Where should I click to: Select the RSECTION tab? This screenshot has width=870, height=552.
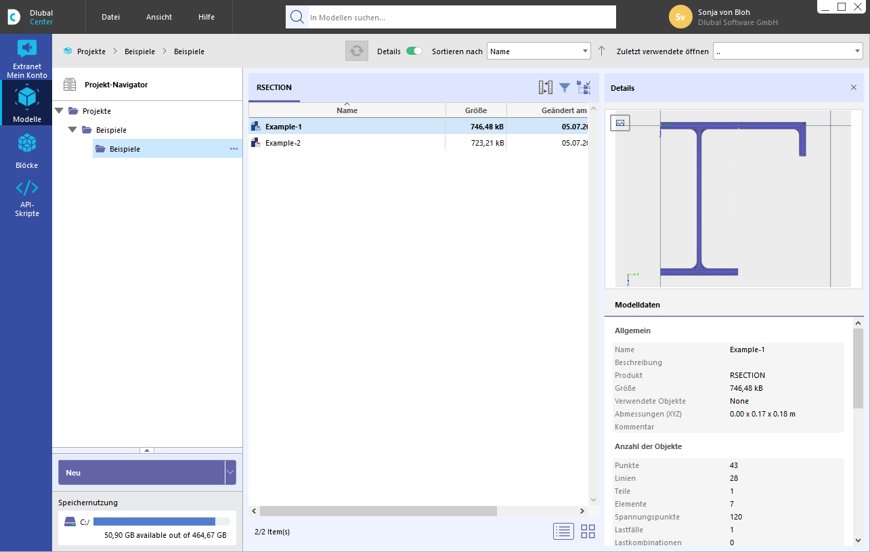tap(274, 87)
